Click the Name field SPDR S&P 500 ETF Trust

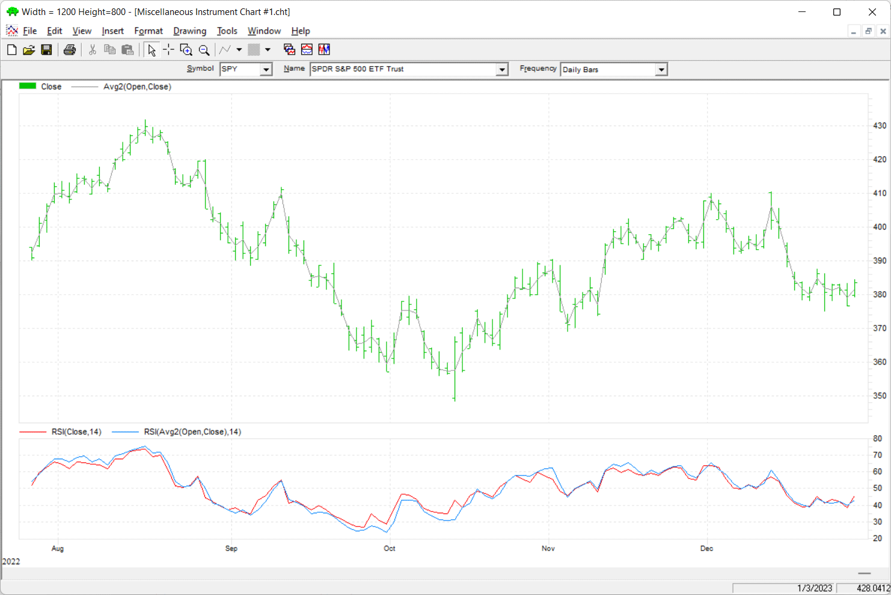click(x=403, y=70)
